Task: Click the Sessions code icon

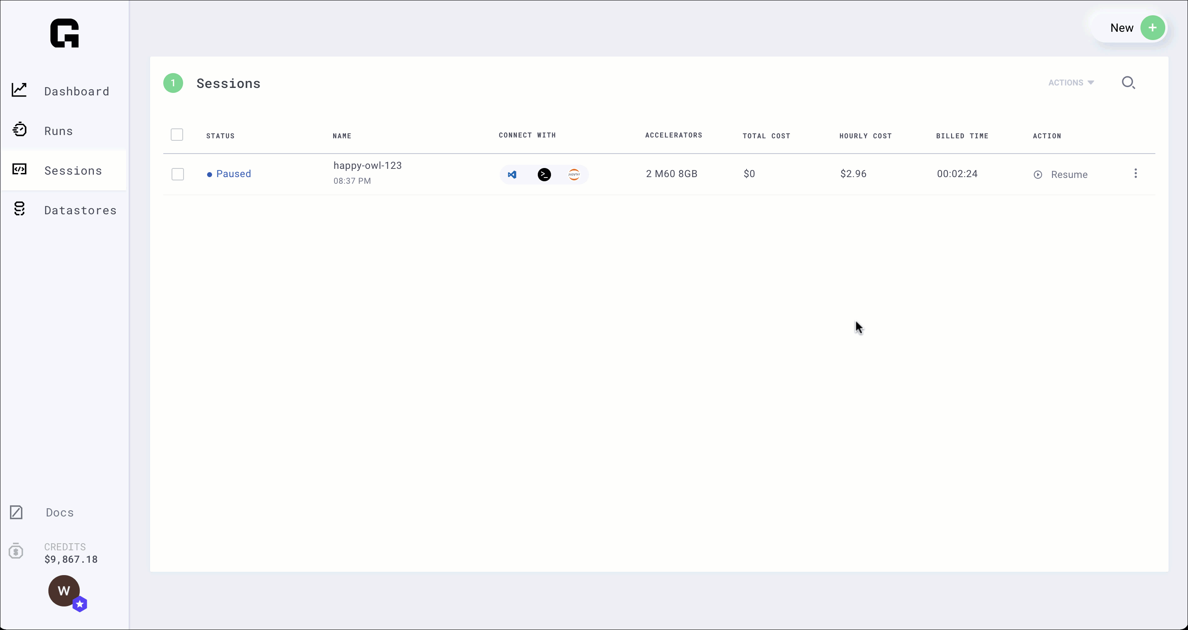Action: click(x=19, y=169)
